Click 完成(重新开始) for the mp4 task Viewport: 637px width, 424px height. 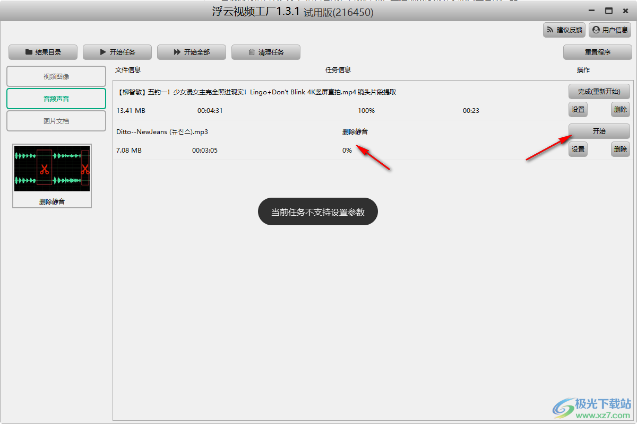pyautogui.click(x=599, y=92)
